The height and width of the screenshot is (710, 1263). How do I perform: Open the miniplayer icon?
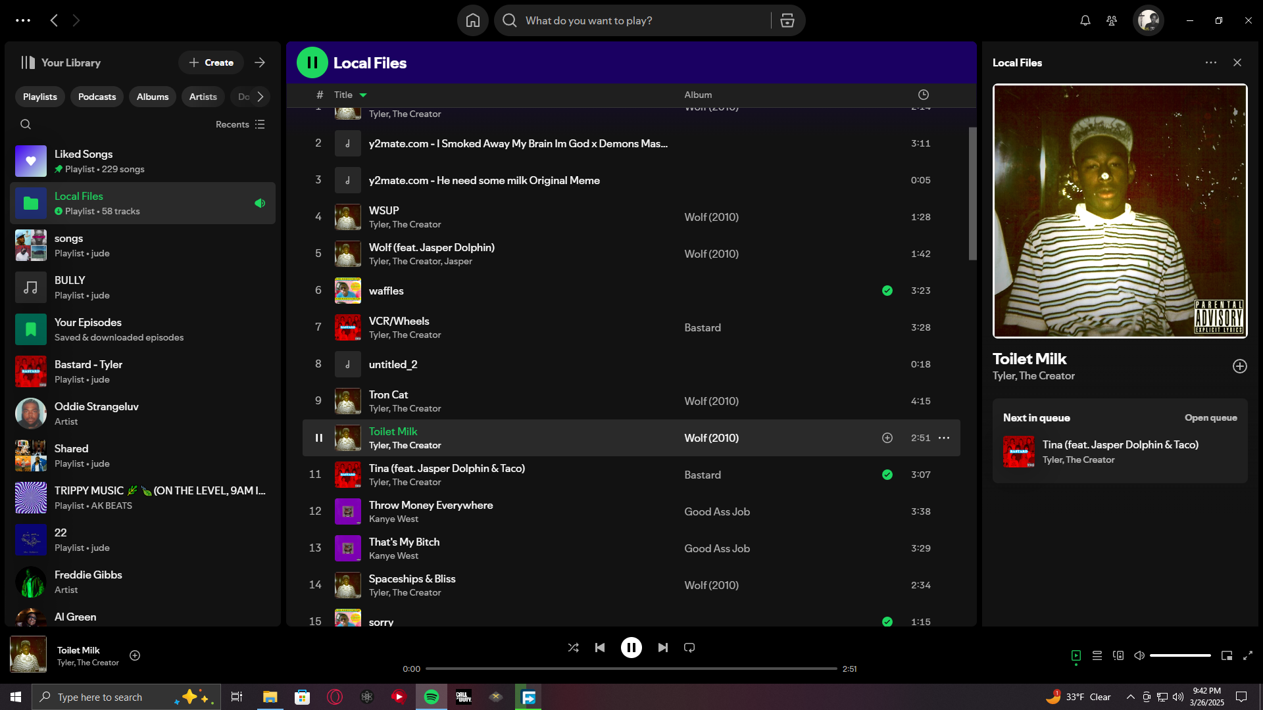pyautogui.click(x=1227, y=655)
